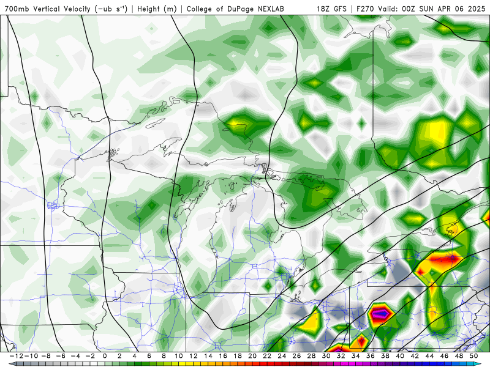Select the "6" color scale label
Image resolution: width=490 pixels, height=367 pixels.
click(149, 356)
